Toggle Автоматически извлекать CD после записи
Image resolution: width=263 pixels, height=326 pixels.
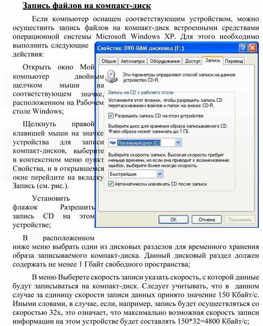click(111, 184)
